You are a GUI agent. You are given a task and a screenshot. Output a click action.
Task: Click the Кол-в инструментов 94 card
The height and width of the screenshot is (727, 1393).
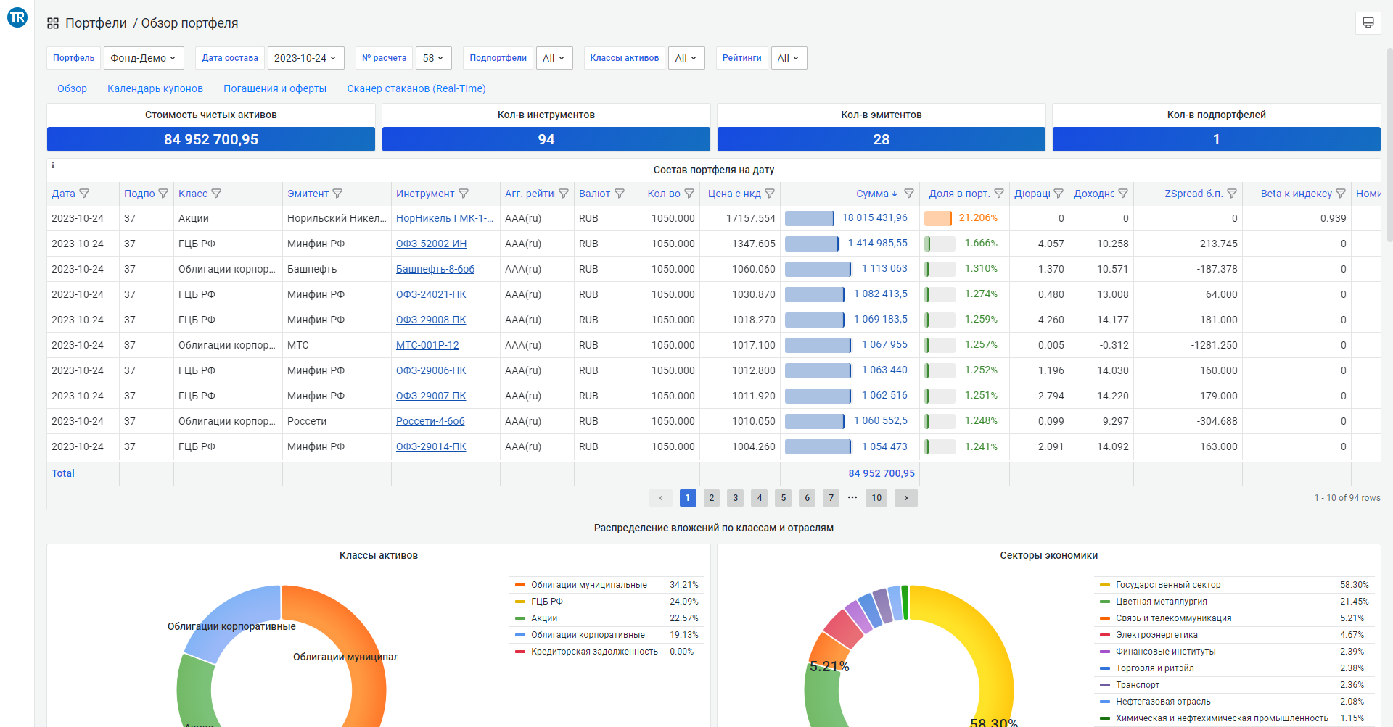click(x=546, y=139)
